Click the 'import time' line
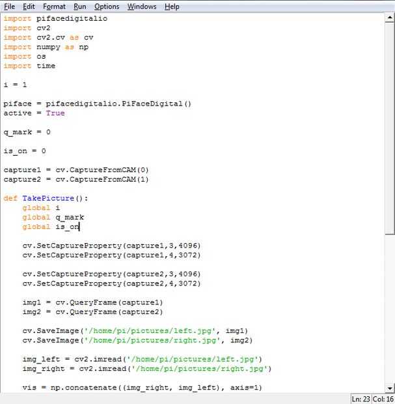 (29, 66)
